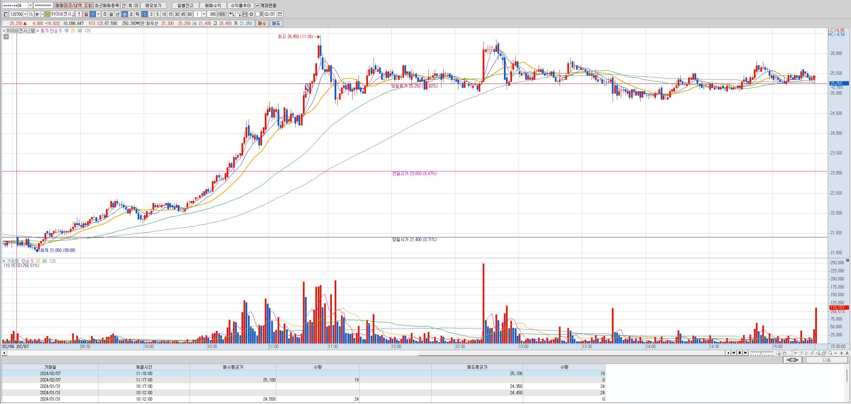Expand the account number dropdown
Screen dimensions: 851x404
click(30, 5)
